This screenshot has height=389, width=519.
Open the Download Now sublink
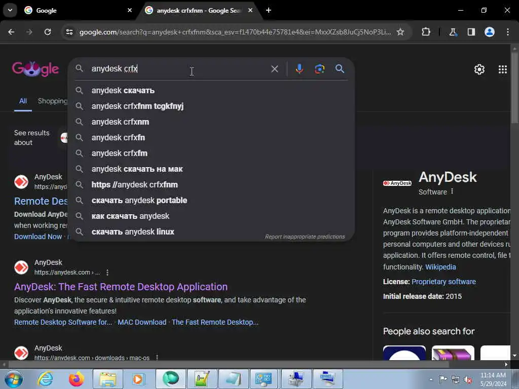coord(38,237)
